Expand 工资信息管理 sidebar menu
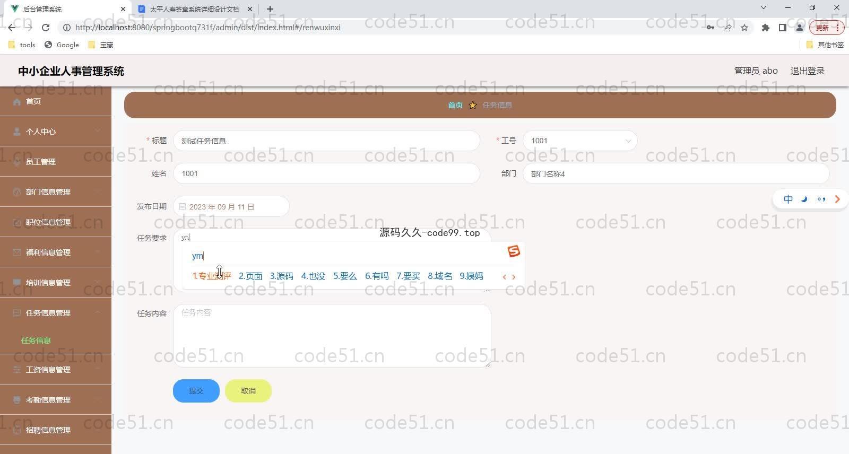 click(x=56, y=370)
